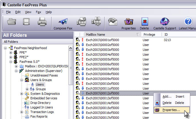196x119 pixels.
Task: Collapse the FaxPress 5.0* server node
Action: pyautogui.click(x=11, y=62)
